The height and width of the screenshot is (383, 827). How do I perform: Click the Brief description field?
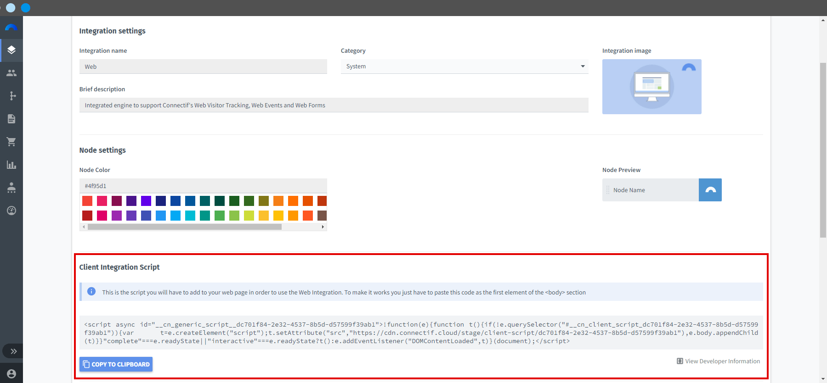click(x=334, y=105)
